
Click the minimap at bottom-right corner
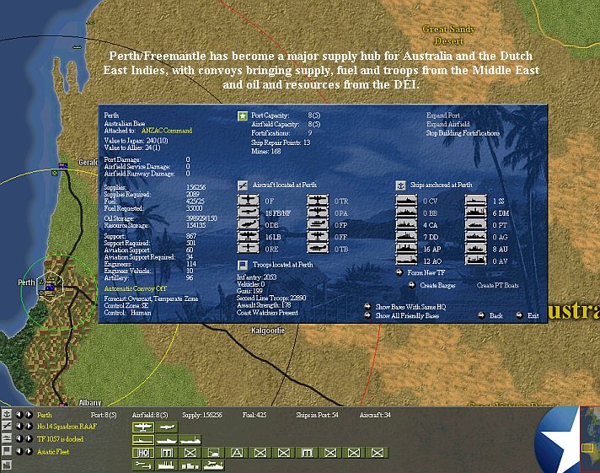click(x=590, y=438)
